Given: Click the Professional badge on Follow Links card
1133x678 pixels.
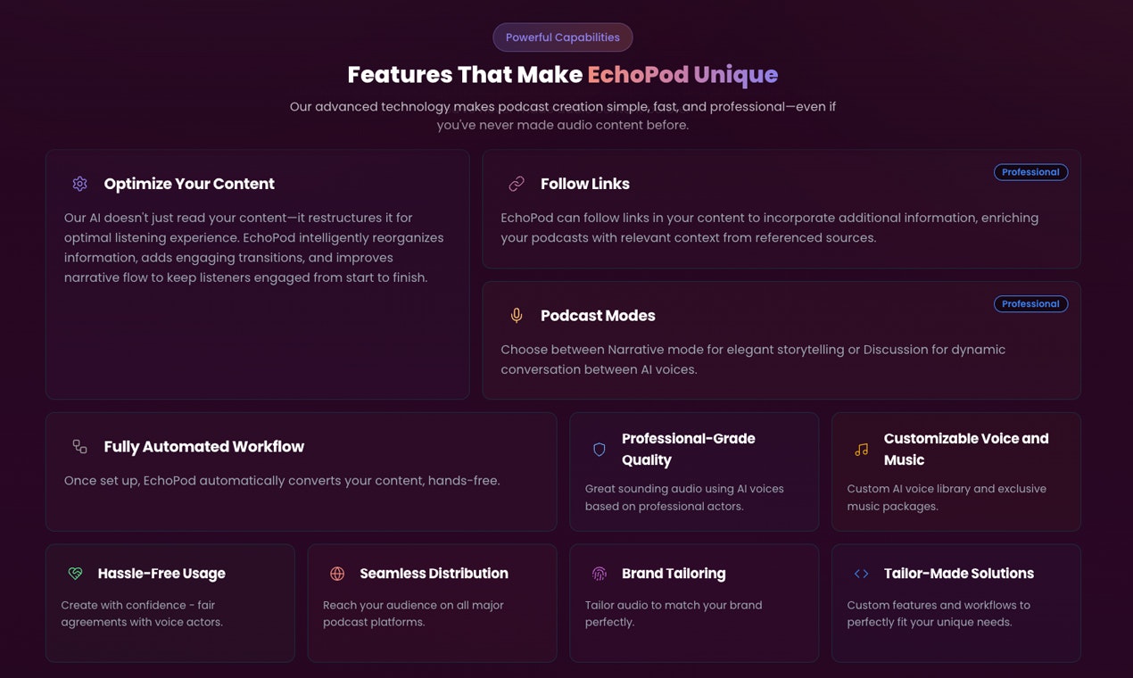Looking at the screenshot, I should [1030, 172].
